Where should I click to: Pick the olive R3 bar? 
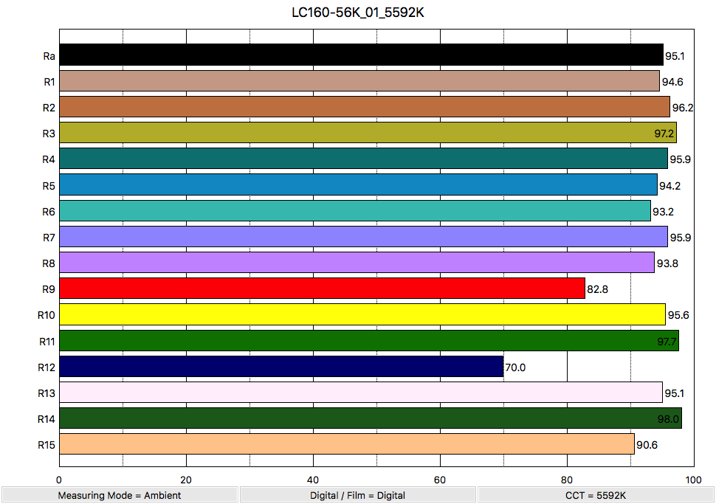pos(368,133)
